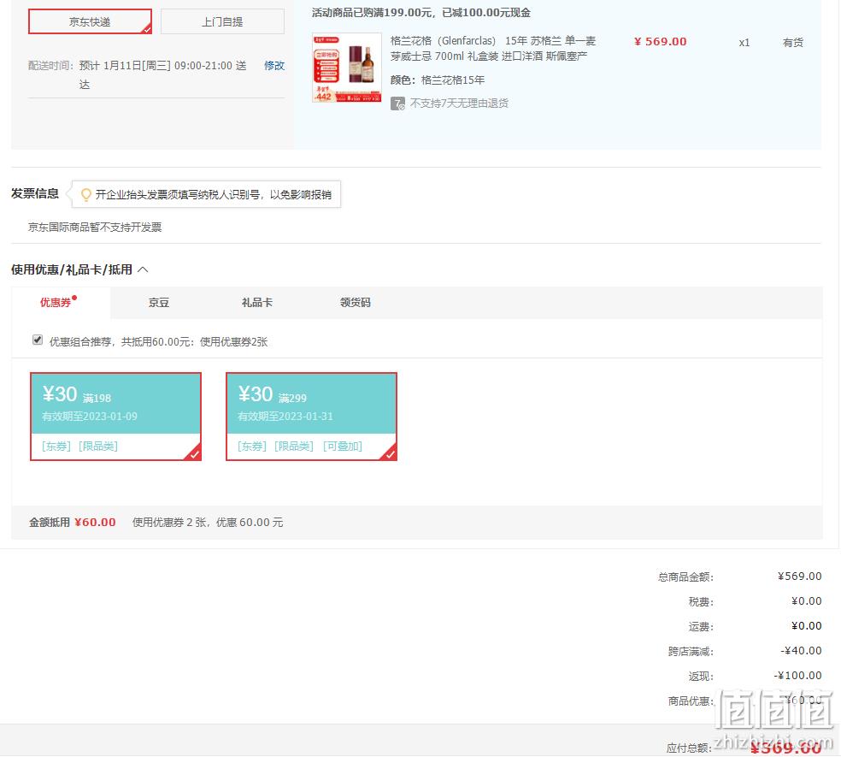Switch to the 京豆 tab
This screenshot has height=757, width=841.
point(159,303)
